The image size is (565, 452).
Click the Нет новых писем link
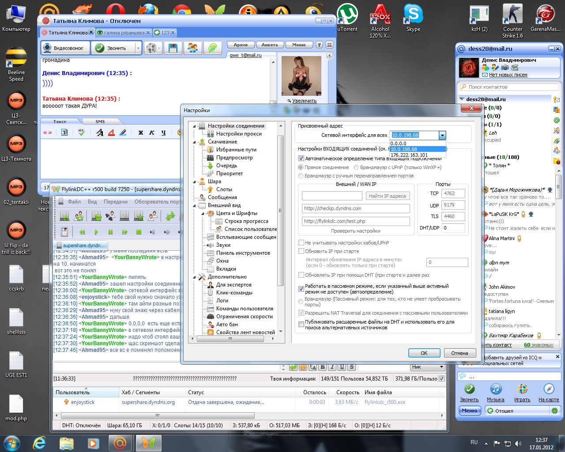tap(508, 75)
